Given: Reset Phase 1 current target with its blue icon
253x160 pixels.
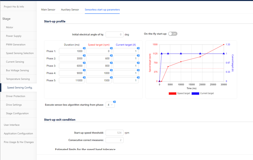Looking at the screenshot, I should (138, 48).
